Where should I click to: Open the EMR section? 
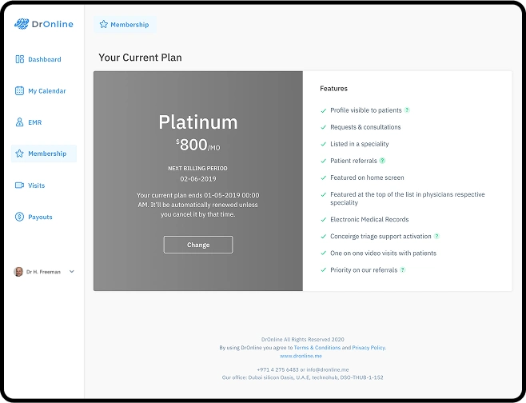click(x=44, y=122)
